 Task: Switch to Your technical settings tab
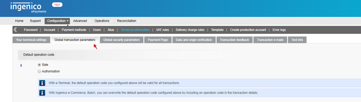31,40
